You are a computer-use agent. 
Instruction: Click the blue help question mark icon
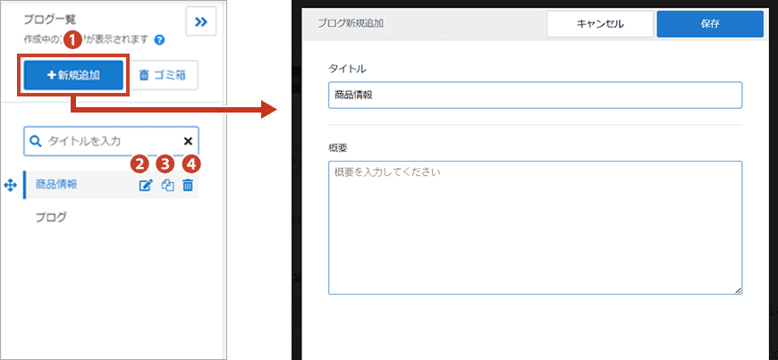159,40
